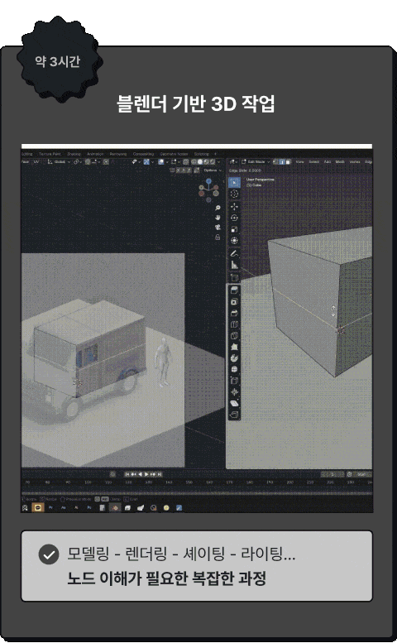
Task: Select the Spin tool
Action: [234, 358]
